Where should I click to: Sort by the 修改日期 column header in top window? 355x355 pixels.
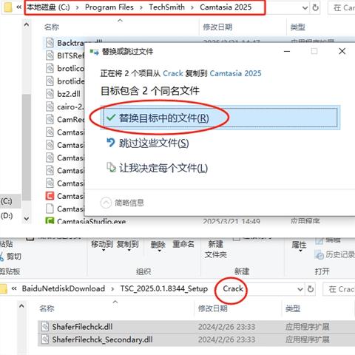pyautogui.click(x=217, y=27)
